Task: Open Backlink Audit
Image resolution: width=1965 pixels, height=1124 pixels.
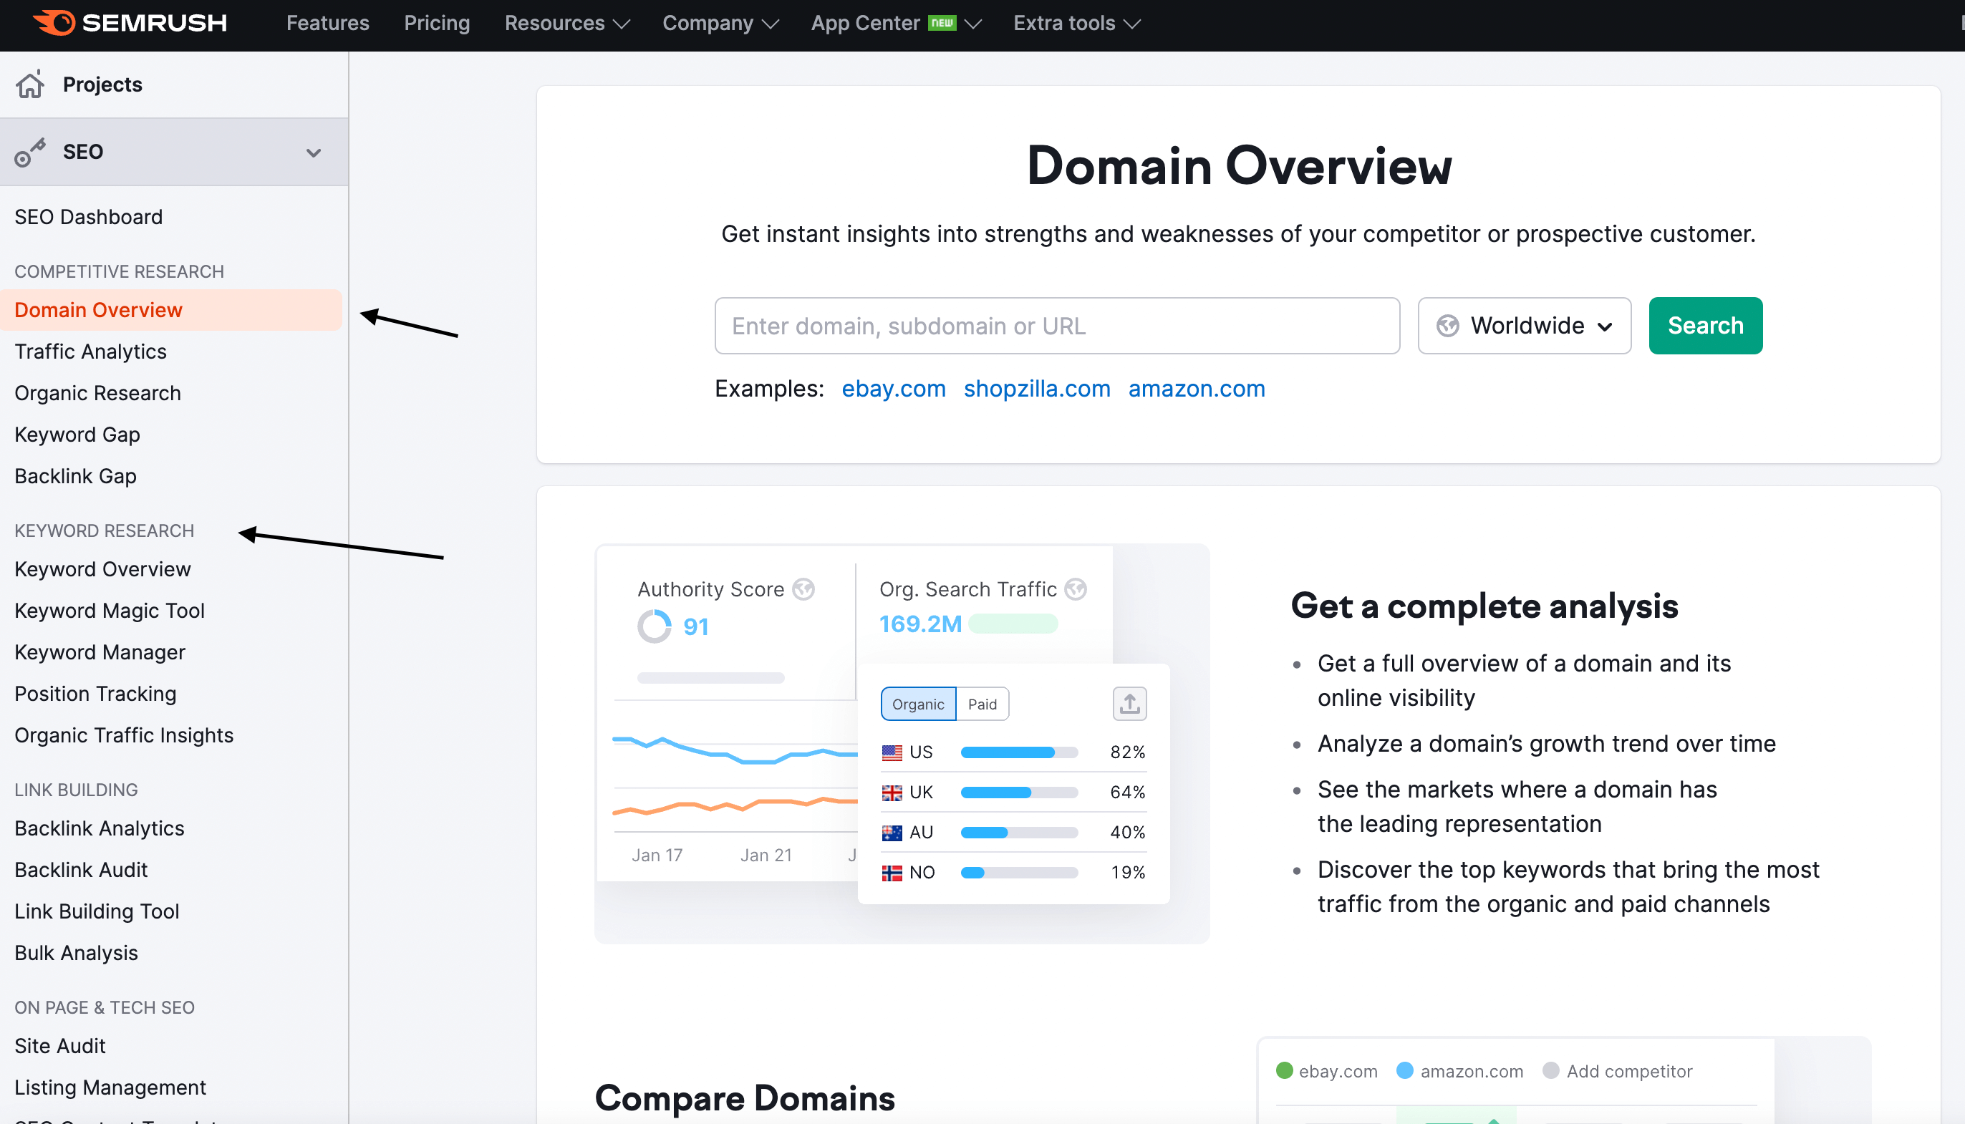Action: 81,869
